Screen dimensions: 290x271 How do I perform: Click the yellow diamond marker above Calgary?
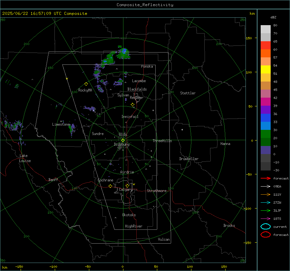click(127, 186)
